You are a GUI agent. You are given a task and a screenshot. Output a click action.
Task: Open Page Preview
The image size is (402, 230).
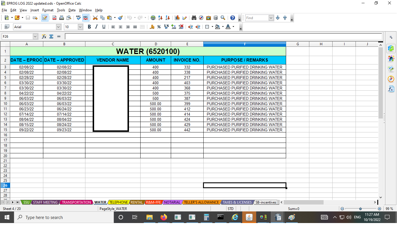(x=69, y=18)
